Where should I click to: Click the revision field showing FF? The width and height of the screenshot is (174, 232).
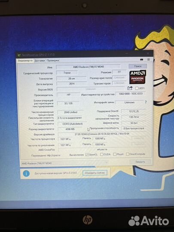tap(119, 72)
